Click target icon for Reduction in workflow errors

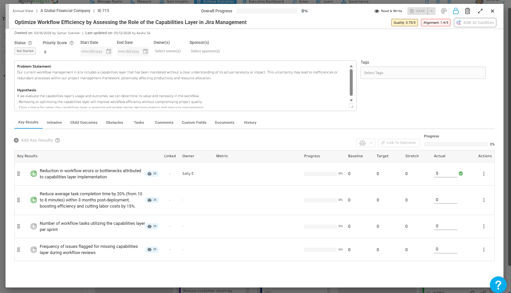tap(33, 174)
